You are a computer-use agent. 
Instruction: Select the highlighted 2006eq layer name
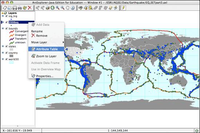pos(14,22)
